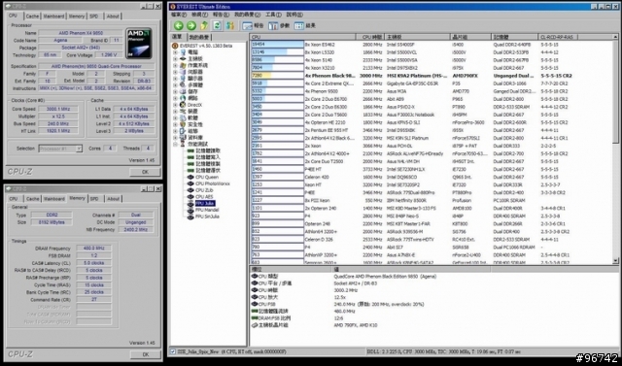
Task: Select the DirectX tree item icon
Action: click(x=183, y=105)
